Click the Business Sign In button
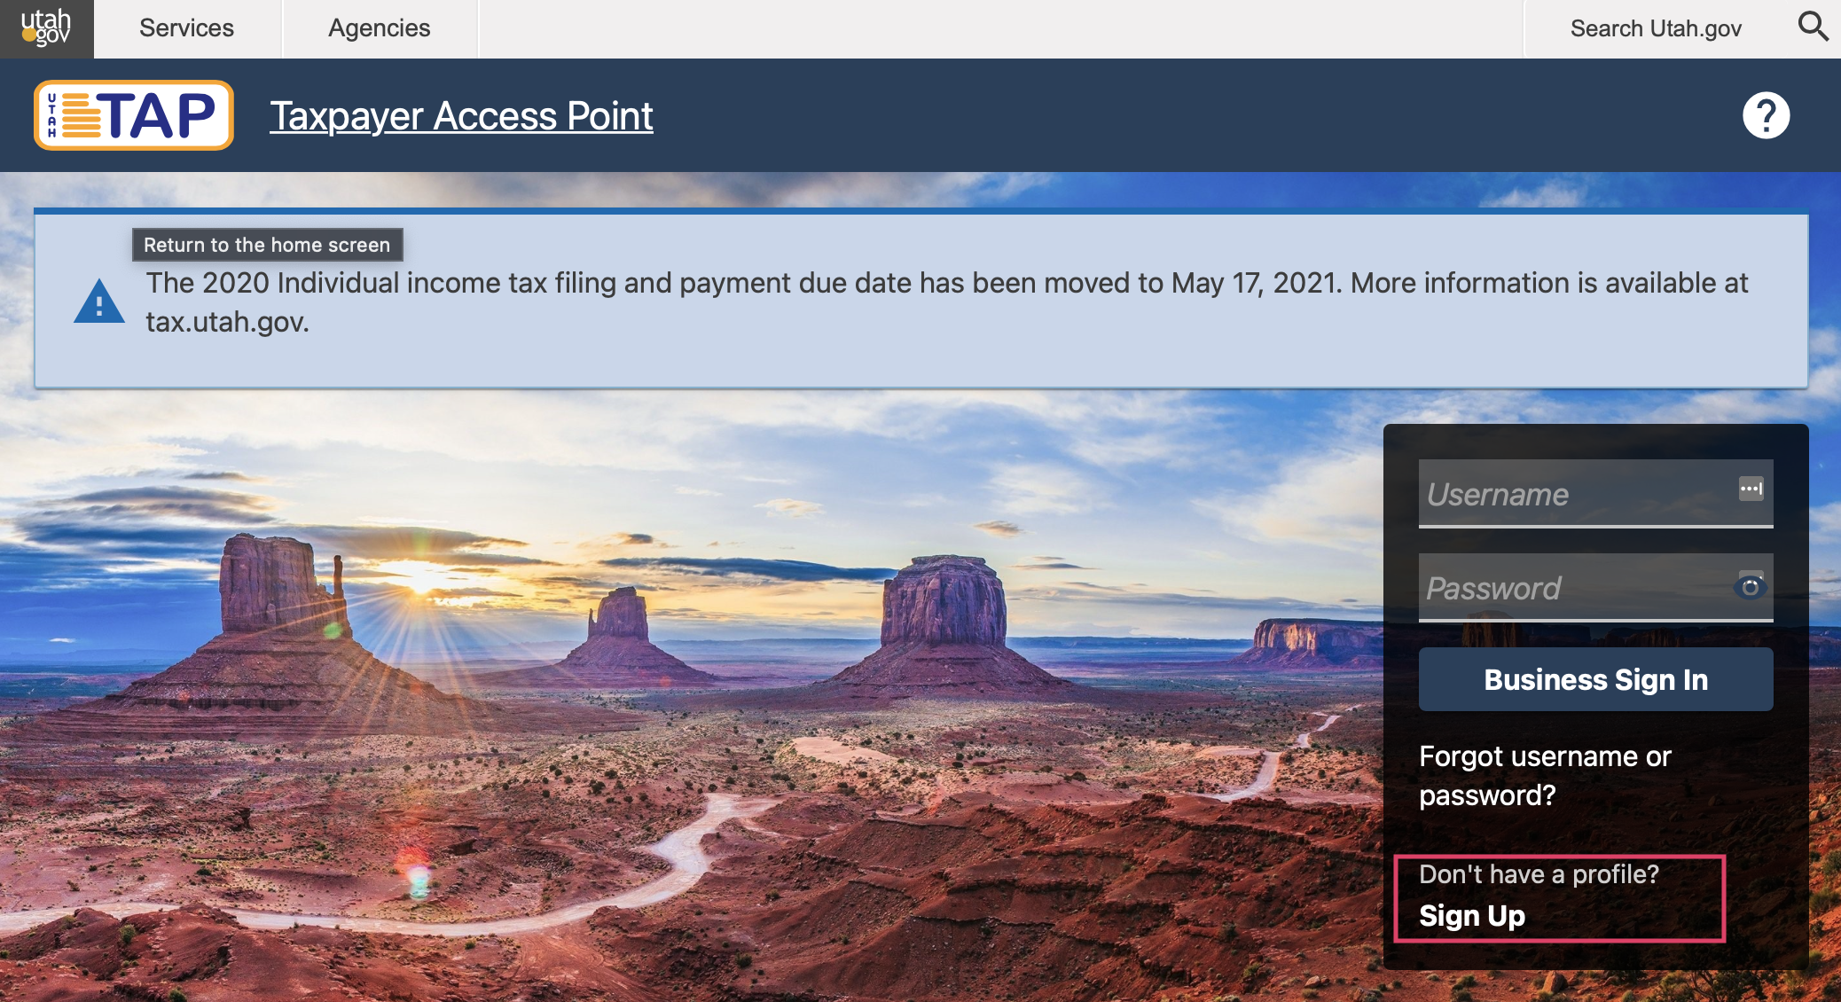 (x=1592, y=678)
